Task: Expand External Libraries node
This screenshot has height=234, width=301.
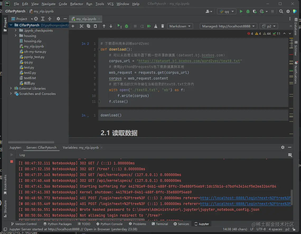Action: coord(11,88)
